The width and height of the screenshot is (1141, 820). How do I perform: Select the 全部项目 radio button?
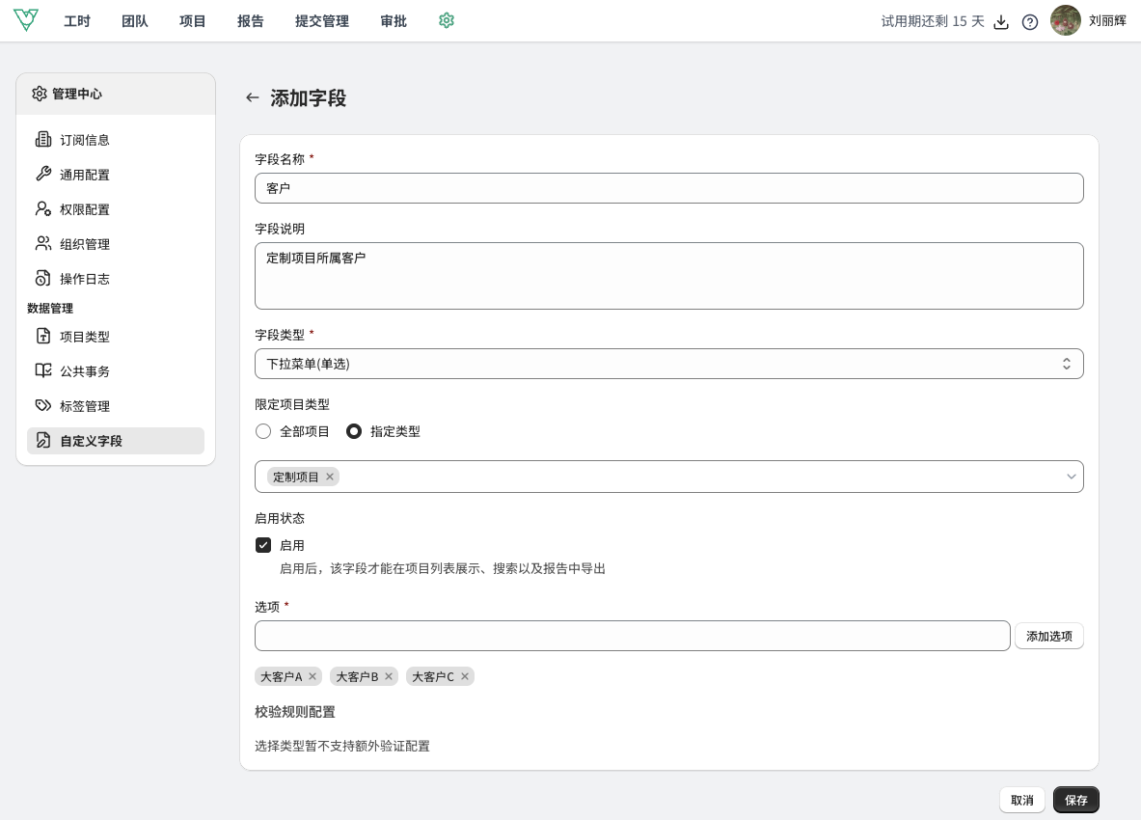pos(263,431)
